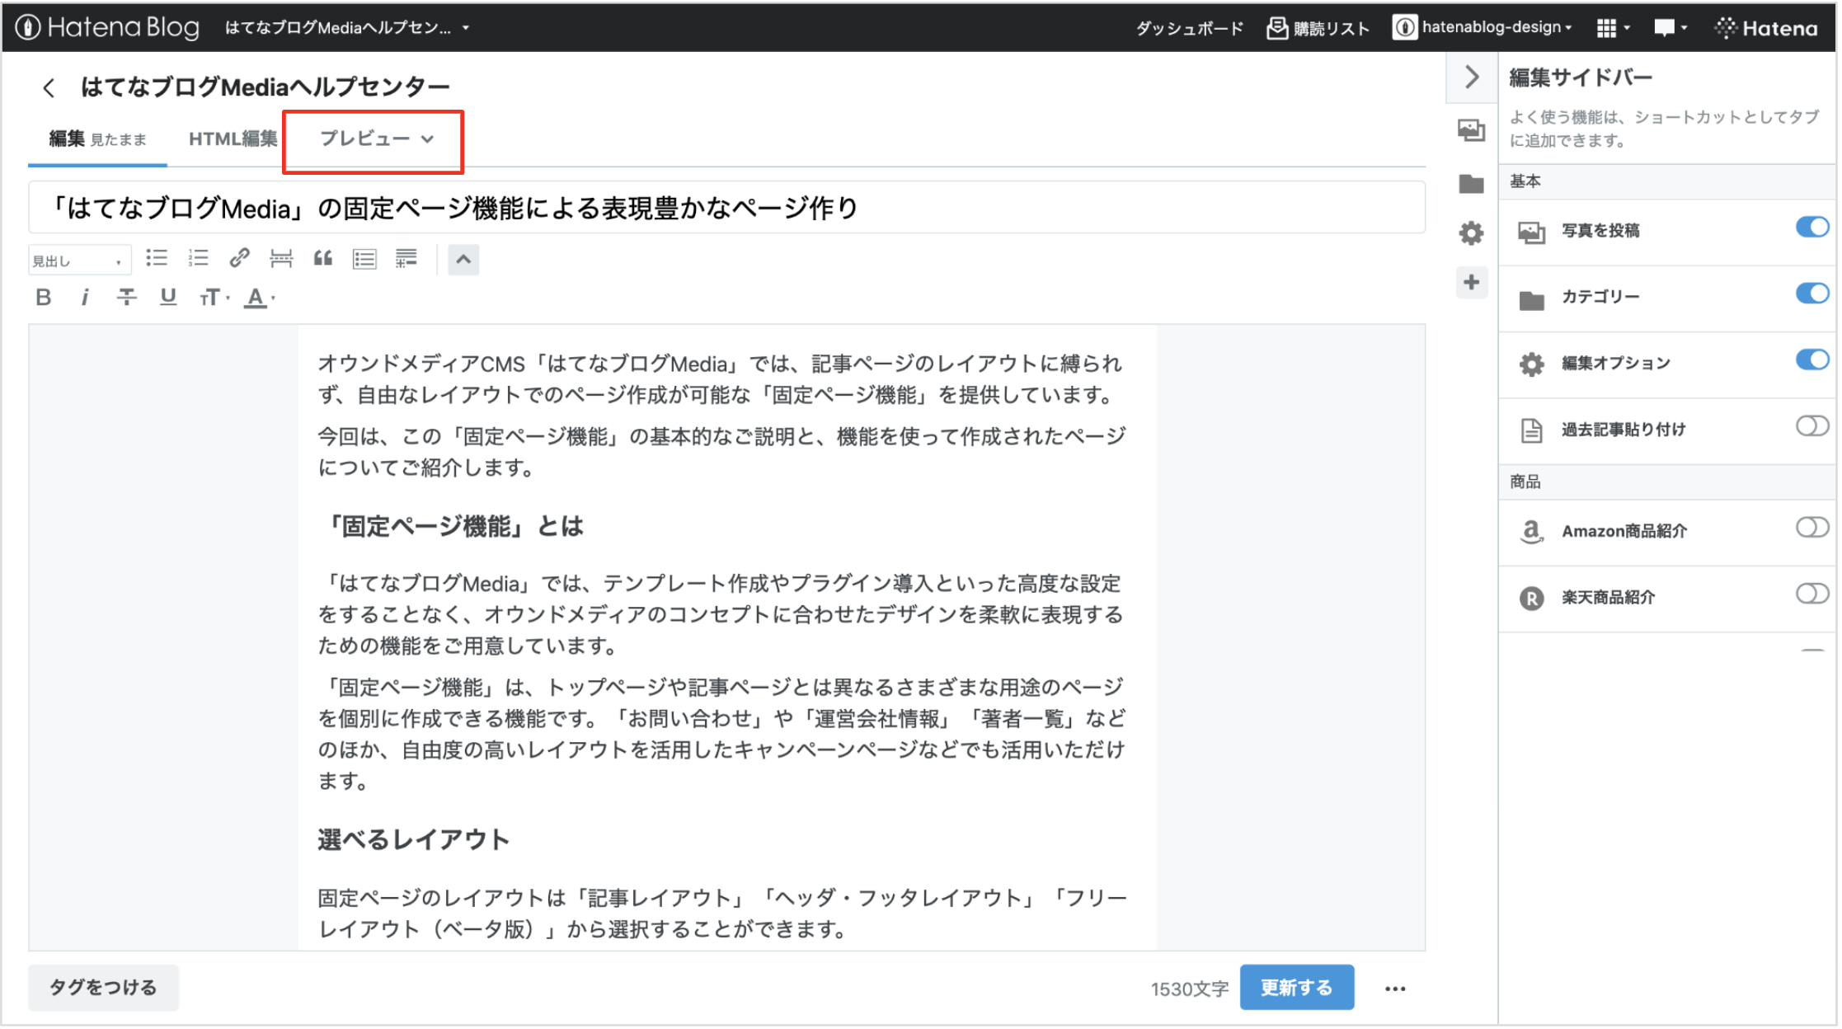Insert footnote icon in toolbar

coord(406,259)
